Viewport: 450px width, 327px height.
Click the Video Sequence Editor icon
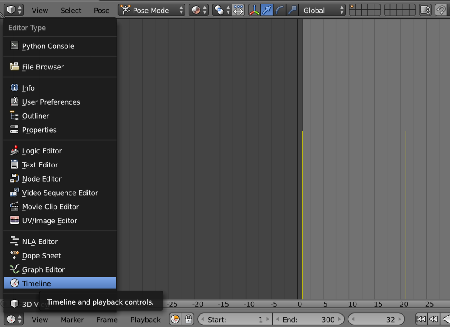click(x=15, y=192)
